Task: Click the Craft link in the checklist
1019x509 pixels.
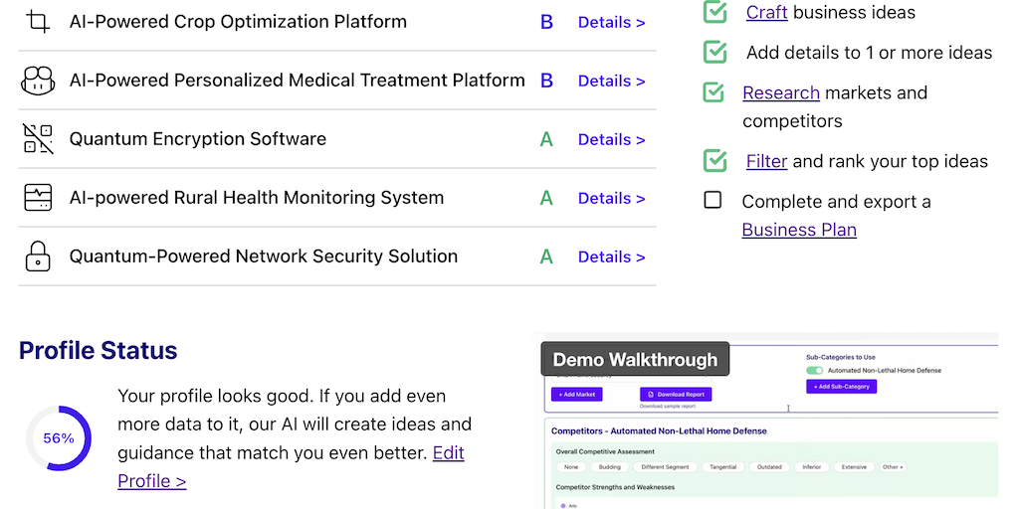Action: (766, 12)
